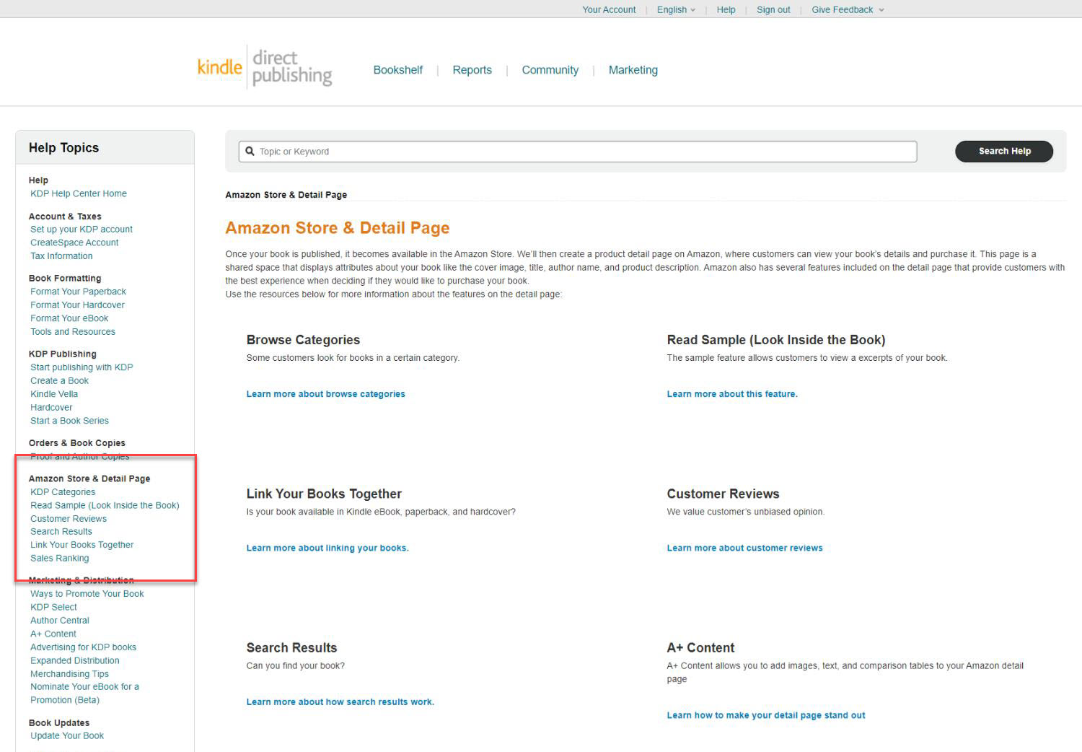Viewport: 1082px width, 752px height.
Task: Open the Bookshelf tab
Action: 397,70
